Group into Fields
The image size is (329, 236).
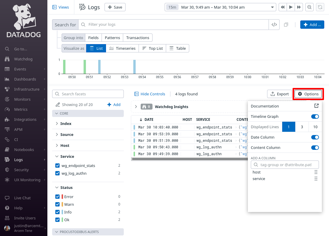(x=93, y=38)
